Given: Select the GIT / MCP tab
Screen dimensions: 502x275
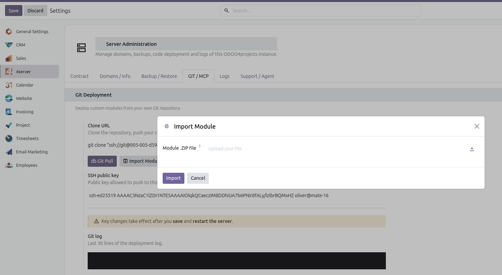Looking at the screenshot, I should click(x=198, y=76).
